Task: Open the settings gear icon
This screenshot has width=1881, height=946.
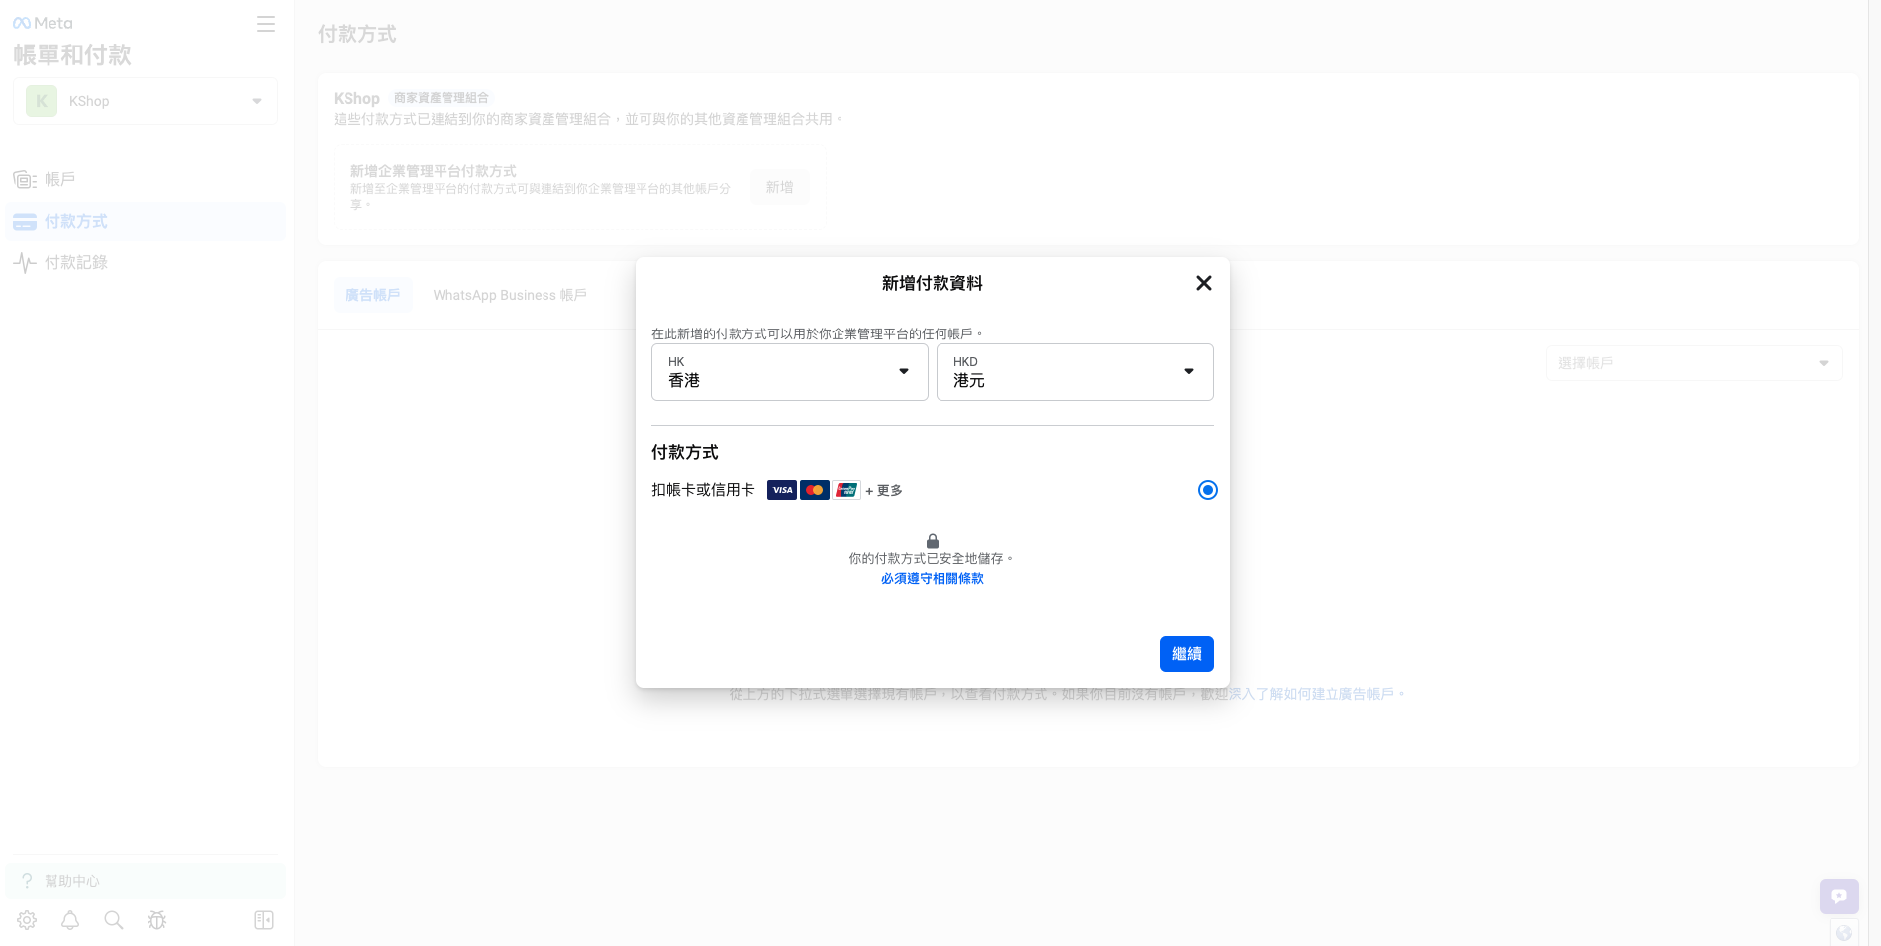Action: [27, 920]
